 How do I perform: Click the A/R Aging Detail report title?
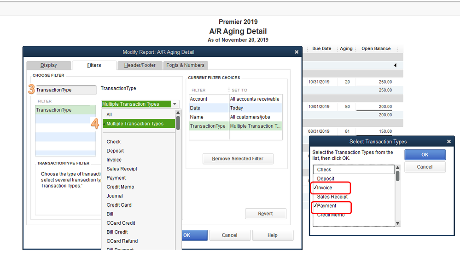[x=238, y=31]
